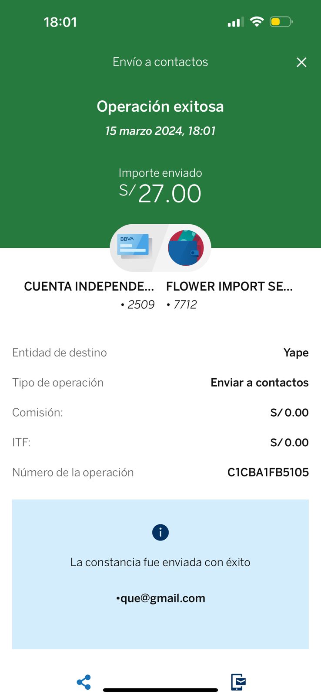Tap the FLOWER IMPORT SE... recipient name
Viewport: 321px width, 698px height.
click(229, 287)
